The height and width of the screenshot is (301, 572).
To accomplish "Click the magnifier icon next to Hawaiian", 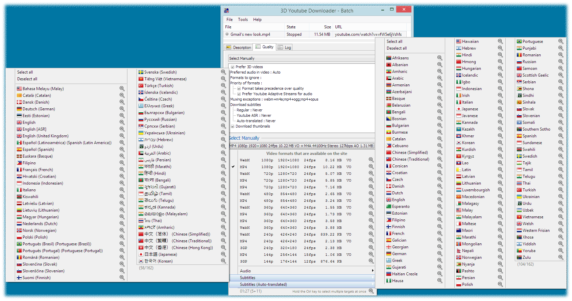I will (500, 42).
